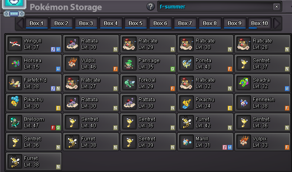Image resolution: width=292 pixels, height=172 pixels.
Task: Select the Horsea sprite icon
Action: point(15,63)
